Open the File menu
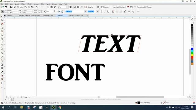This screenshot has width=196, height=110. point(2,4)
